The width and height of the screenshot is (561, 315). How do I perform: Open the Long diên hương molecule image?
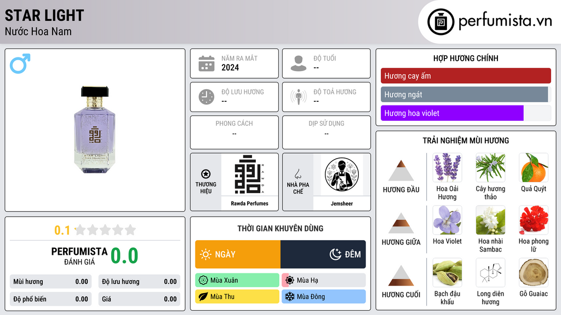pyautogui.click(x=490, y=273)
